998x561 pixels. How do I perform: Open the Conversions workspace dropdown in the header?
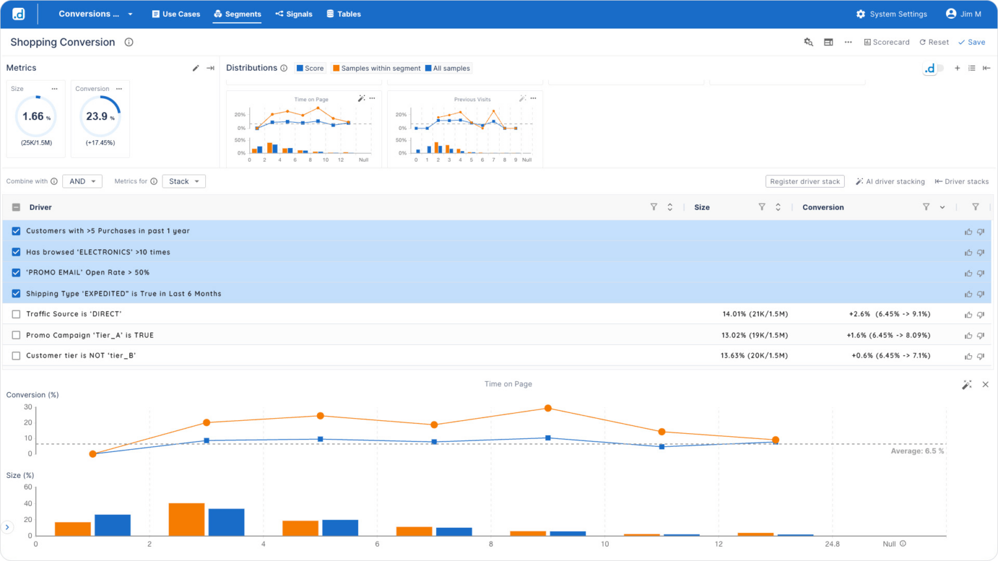tap(95, 14)
